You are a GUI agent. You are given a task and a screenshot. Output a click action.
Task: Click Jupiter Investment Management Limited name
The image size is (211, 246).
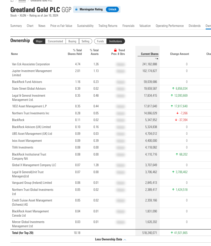32,73
